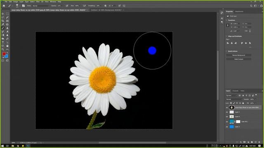Hide the bottom solid blue layer

227,127
